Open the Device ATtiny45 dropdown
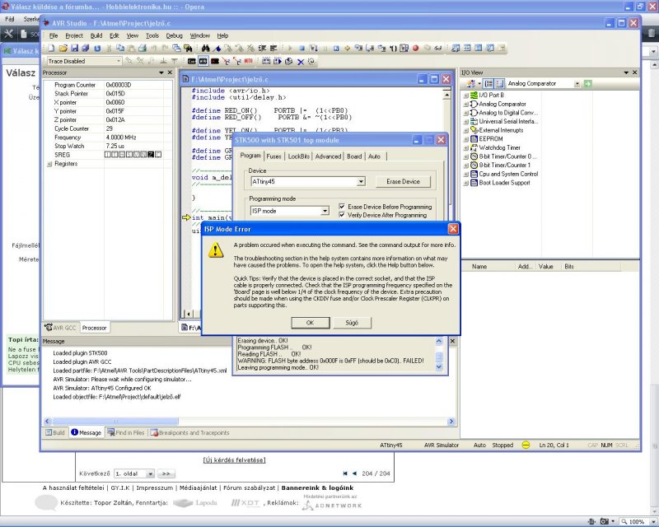The width and height of the screenshot is (659, 527). click(361, 181)
